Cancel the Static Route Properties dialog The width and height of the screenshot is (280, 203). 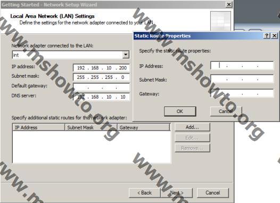tap(226, 111)
